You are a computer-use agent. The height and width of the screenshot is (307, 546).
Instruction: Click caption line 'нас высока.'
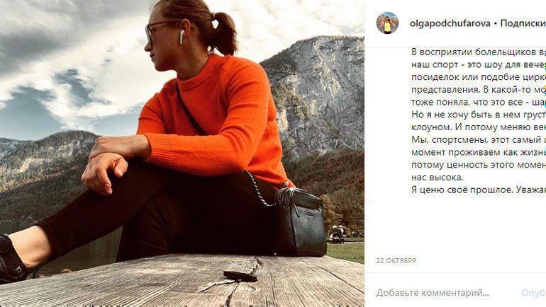coord(438,178)
